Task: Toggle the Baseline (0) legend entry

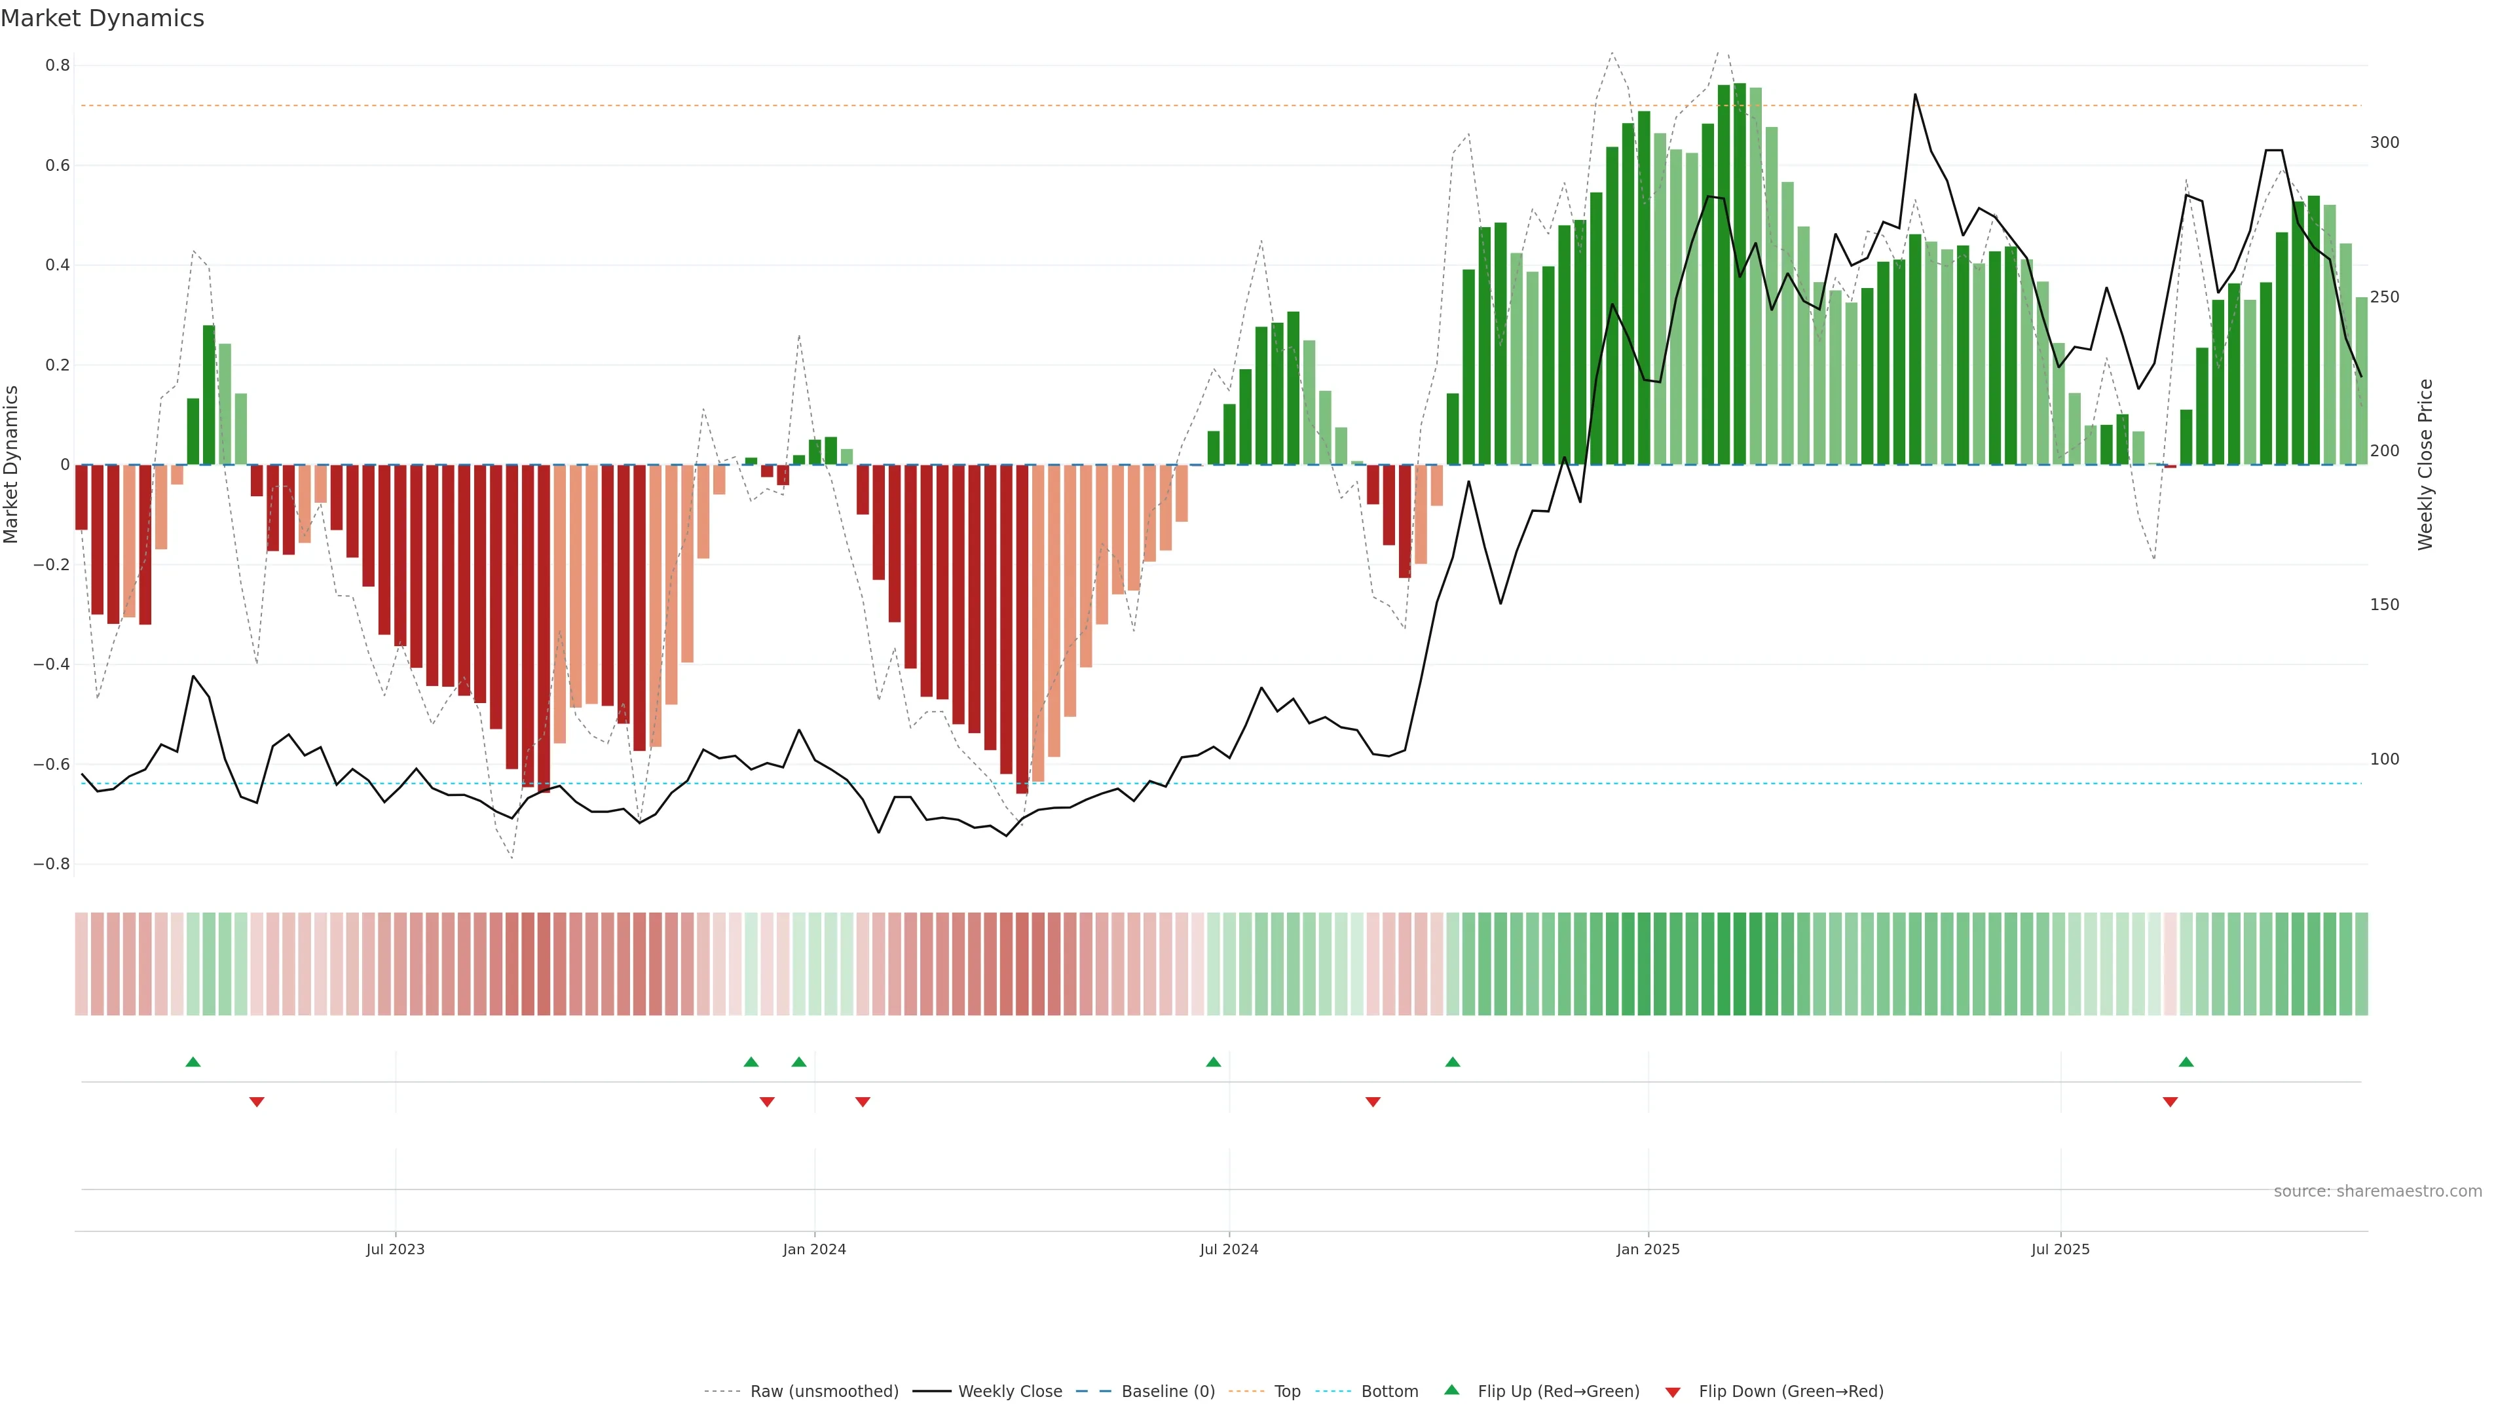Action: coord(1168,1392)
